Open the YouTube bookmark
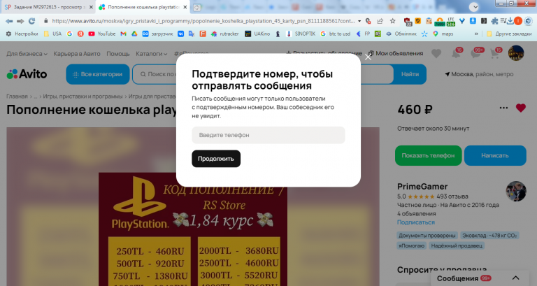This screenshot has width=537, height=286. tap(101, 34)
